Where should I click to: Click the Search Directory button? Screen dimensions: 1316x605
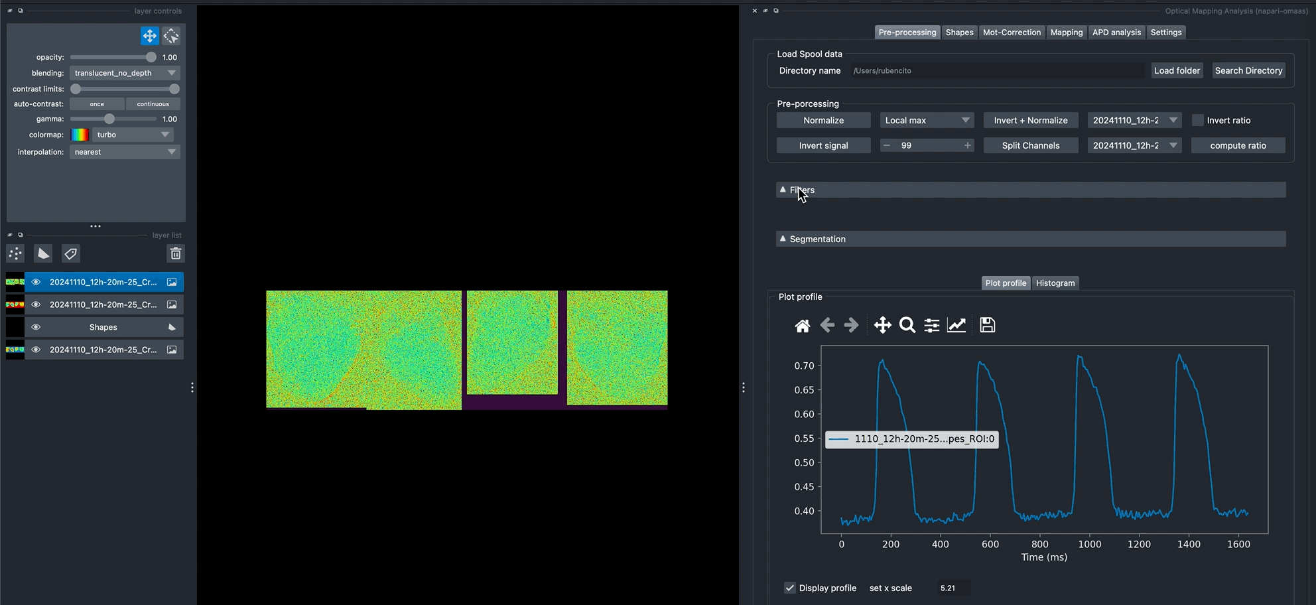1248,70
